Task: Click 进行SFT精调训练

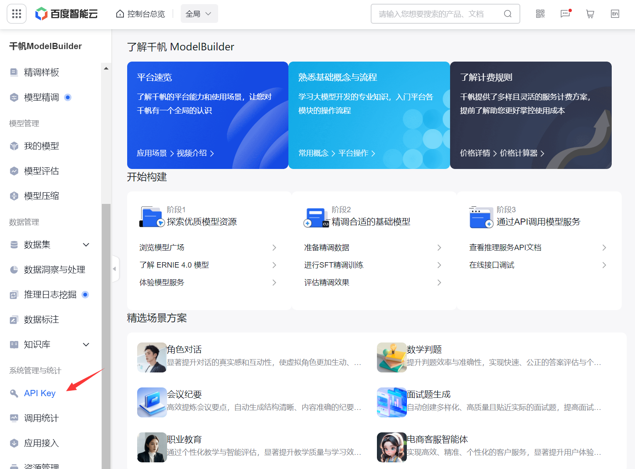Action: pyautogui.click(x=334, y=265)
